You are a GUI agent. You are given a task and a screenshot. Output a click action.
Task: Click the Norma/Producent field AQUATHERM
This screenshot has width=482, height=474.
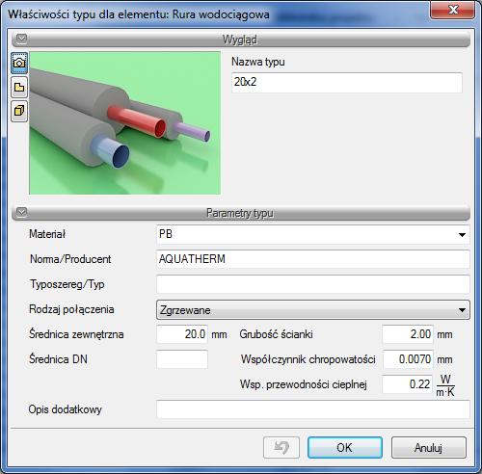[313, 259]
